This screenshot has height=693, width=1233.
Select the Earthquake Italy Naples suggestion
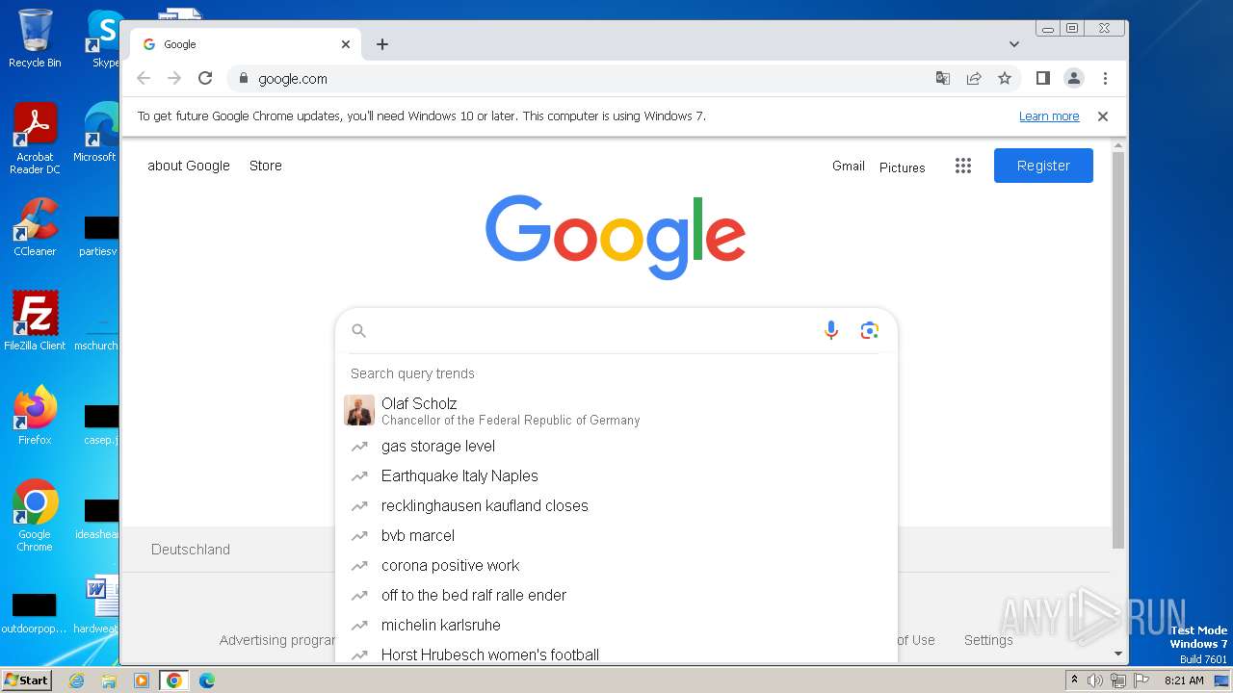[616, 476]
